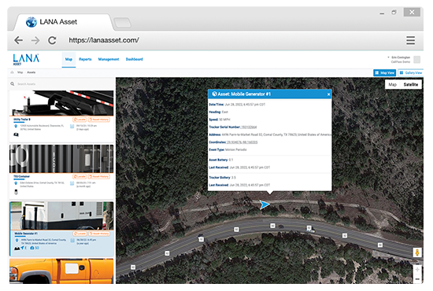This screenshot has height=291, width=433.
Task: Click the Assets breadcrumb link
Action: 31,72
